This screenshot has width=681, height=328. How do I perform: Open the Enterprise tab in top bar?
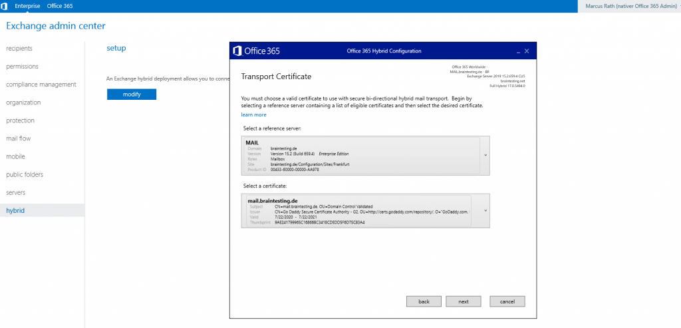[x=27, y=6]
